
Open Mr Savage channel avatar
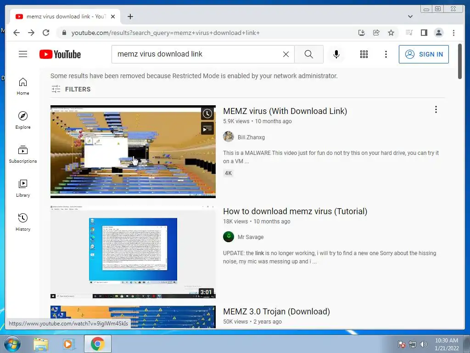[x=229, y=237]
